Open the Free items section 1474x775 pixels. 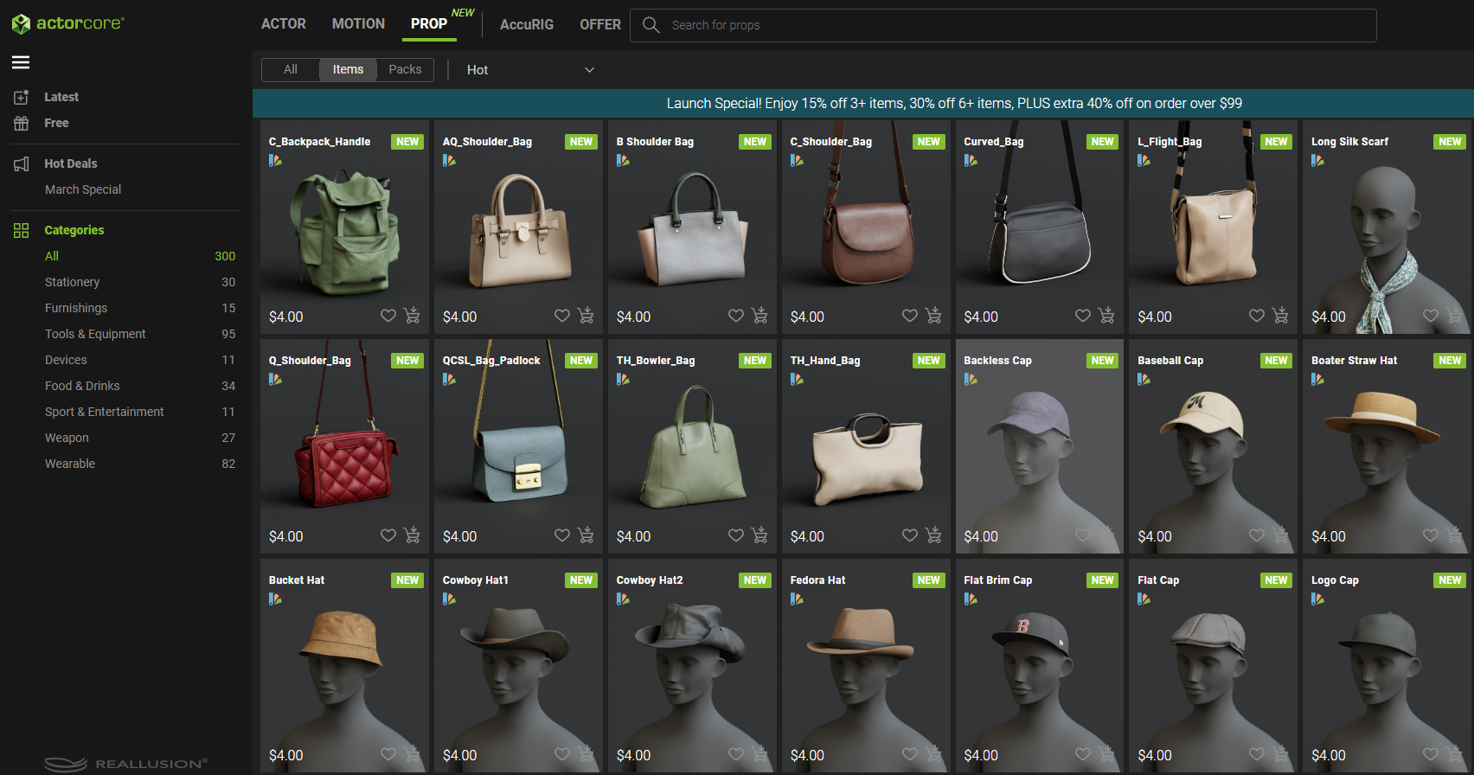(56, 123)
